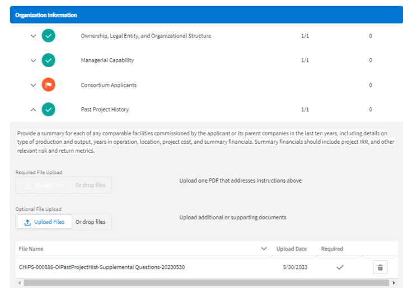This screenshot has height=288, width=403.
Task: Expand the Ownership, Legal Entity section chevron
Action: pyautogui.click(x=33, y=36)
